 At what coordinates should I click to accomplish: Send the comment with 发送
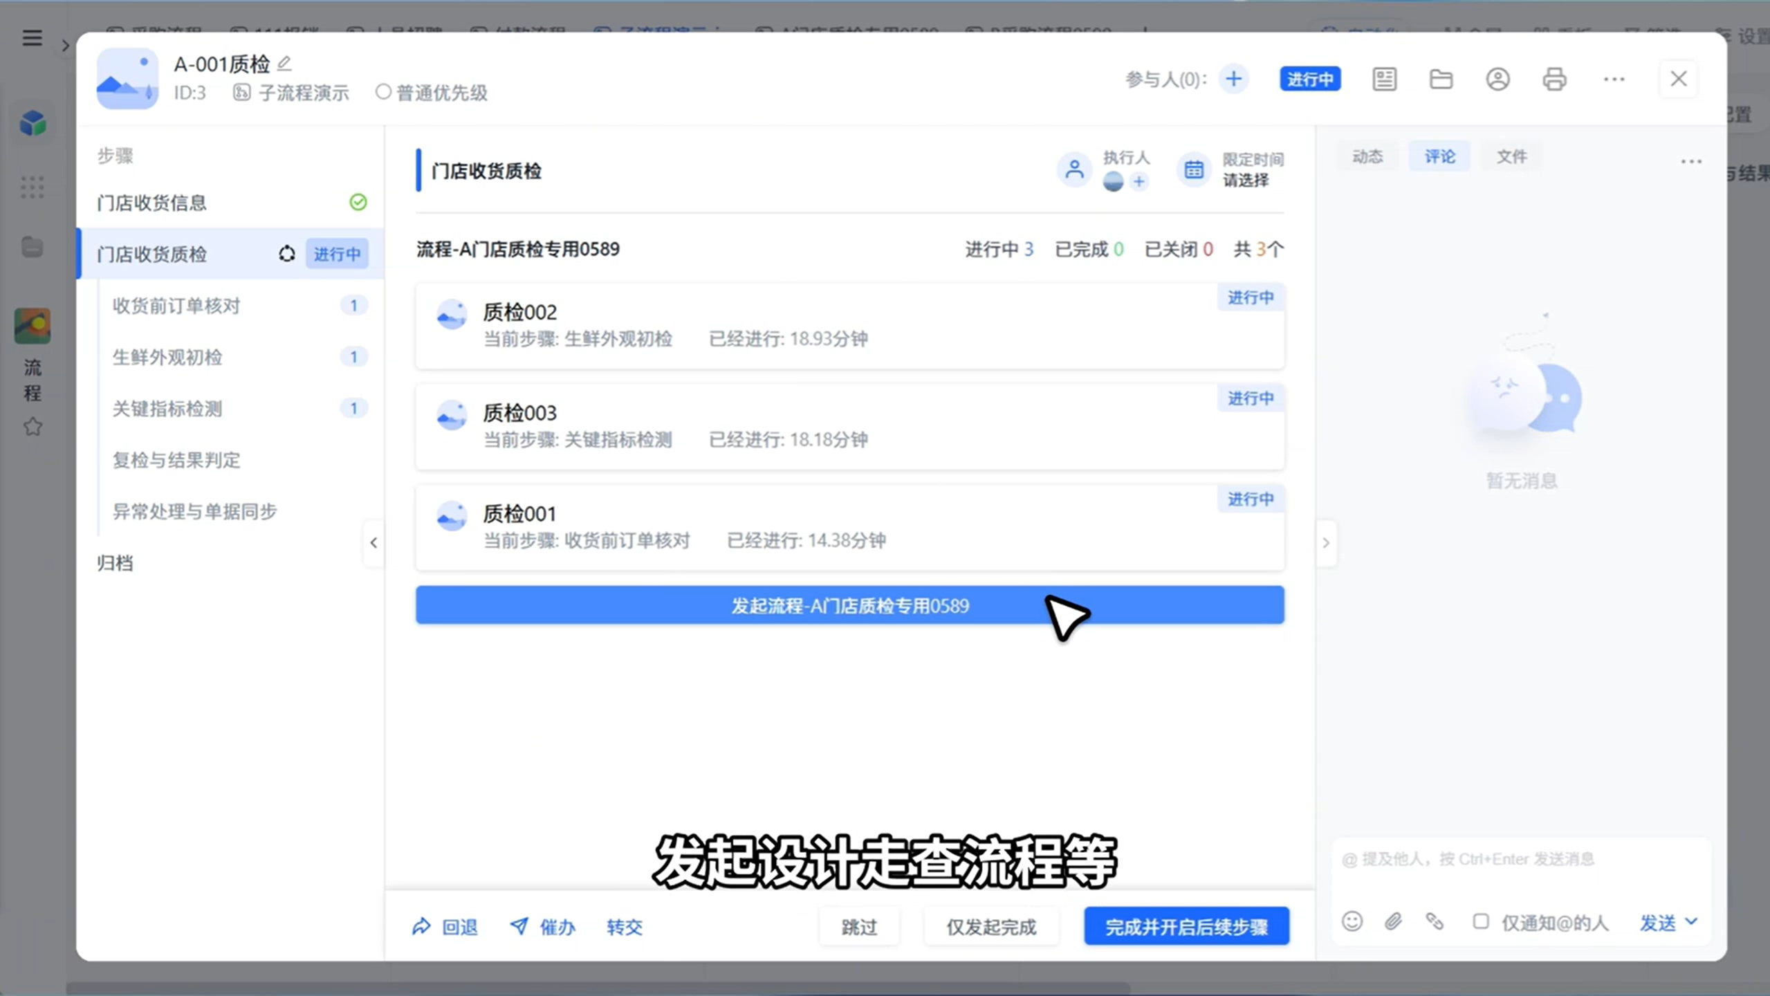1657,922
